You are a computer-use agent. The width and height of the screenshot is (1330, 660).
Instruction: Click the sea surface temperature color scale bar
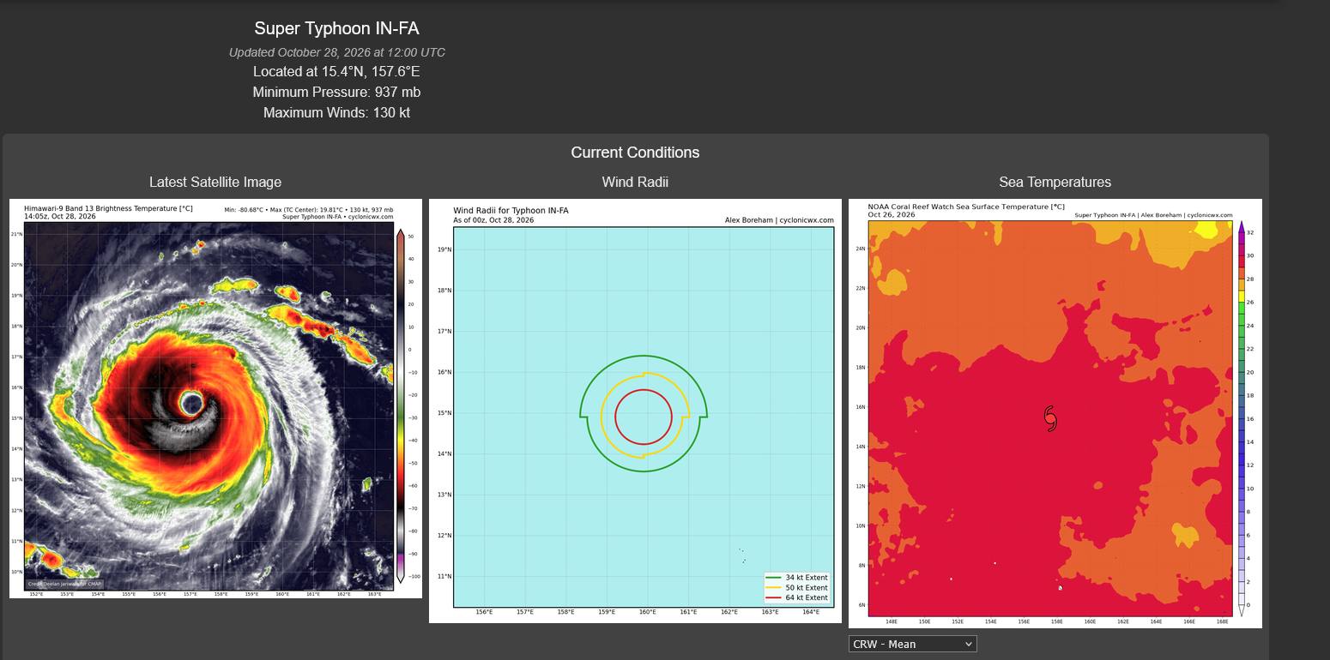click(1241, 418)
